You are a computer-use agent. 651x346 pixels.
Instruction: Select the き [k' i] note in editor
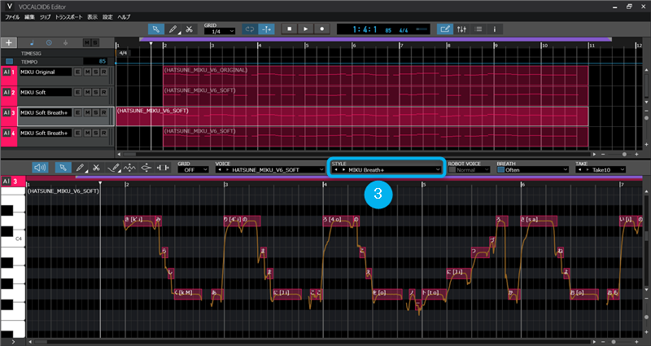click(140, 219)
